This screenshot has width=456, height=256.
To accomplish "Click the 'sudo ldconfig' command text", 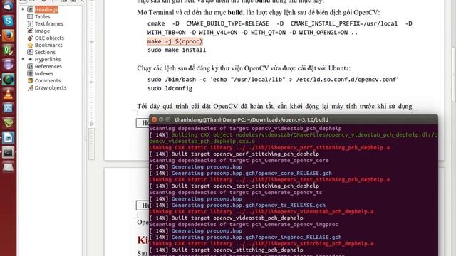I will coord(170,88).
